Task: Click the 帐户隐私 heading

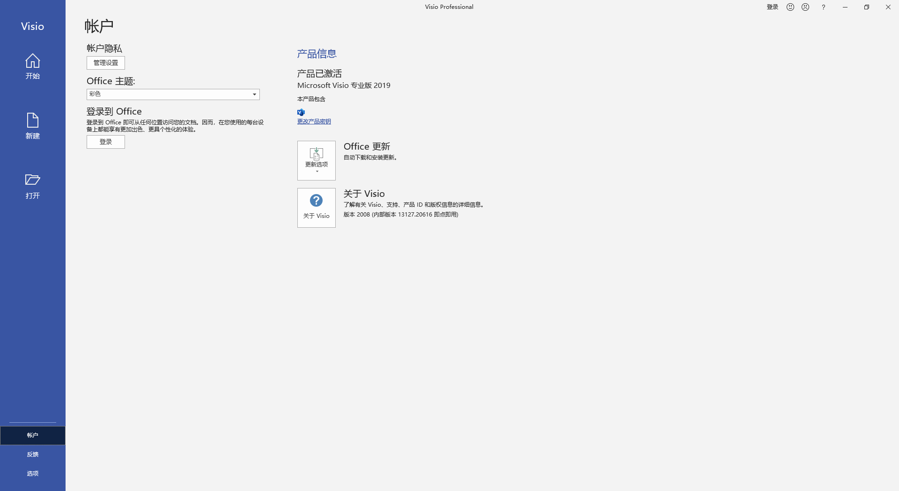Action: pos(104,48)
